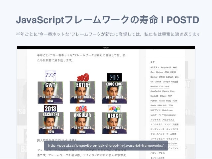Open the SEO tag
Image resolution: width=212 pixels, height=159 pixels.
pos(159,105)
